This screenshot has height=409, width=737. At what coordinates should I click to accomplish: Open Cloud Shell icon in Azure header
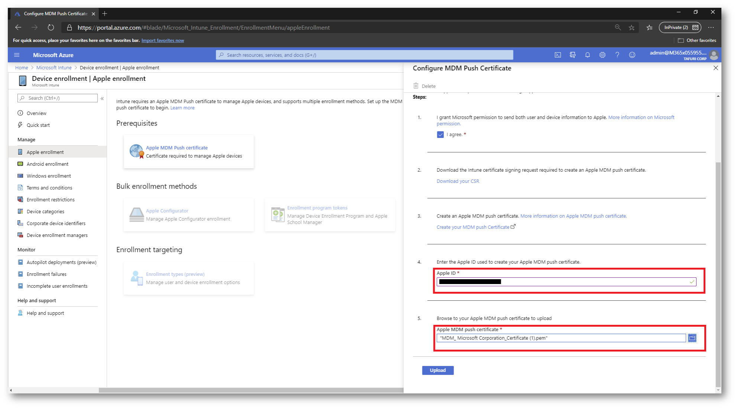coord(558,55)
